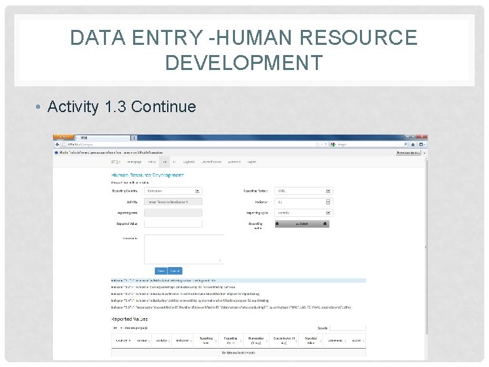Click the disabled Reporting Date field

[x=173, y=213]
